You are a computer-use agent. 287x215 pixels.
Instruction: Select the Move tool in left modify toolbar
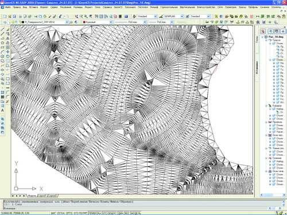(7, 52)
